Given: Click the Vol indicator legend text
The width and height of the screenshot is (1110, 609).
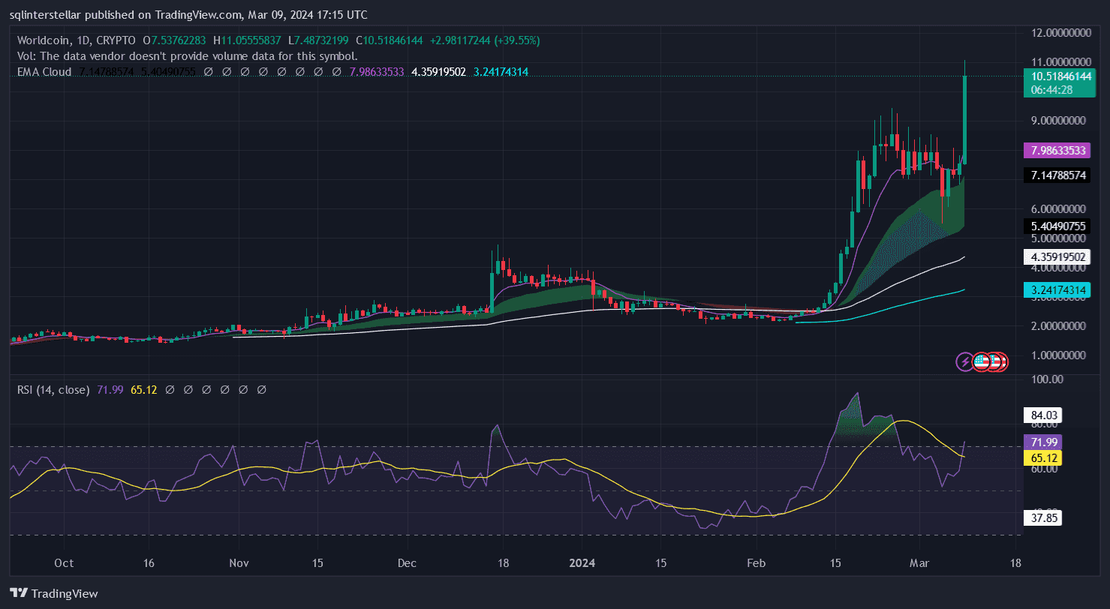Looking at the screenshot, I should tap(187, 55).
